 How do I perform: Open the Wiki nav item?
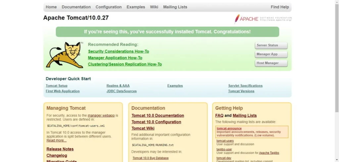click(x=154, y=7)
